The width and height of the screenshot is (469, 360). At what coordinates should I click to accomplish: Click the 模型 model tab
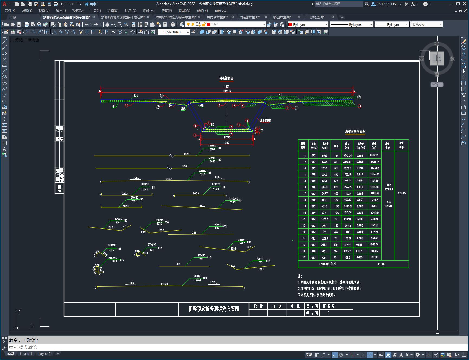point(11,354)
